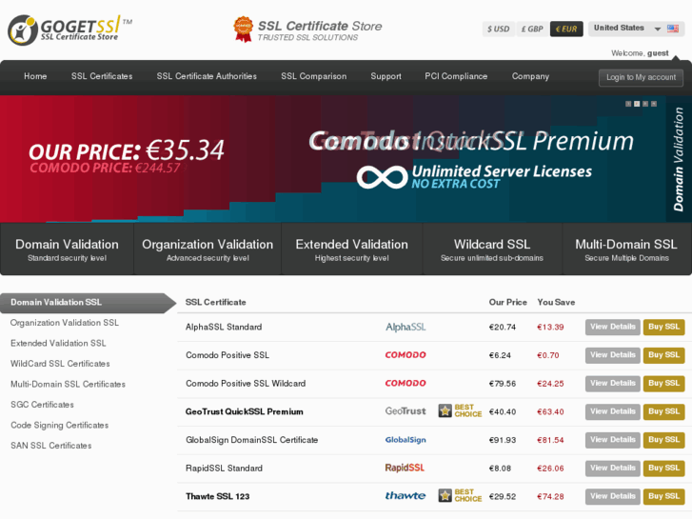Open Extended Validation SSL sidebar link
Screen dimensions: 692x519
[x=58, y=343]
